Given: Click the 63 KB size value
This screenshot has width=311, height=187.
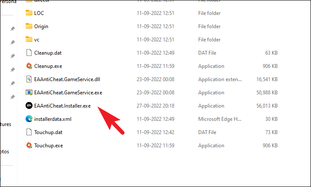Looking at the screenshot, I should coord(271,53).
